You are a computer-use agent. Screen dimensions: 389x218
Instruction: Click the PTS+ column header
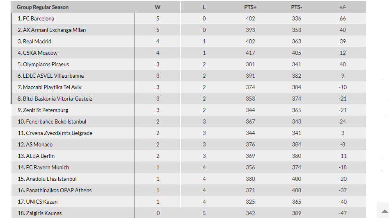[250, 7]
